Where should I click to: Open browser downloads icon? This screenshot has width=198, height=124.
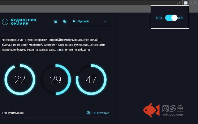[x=195, y=3]
